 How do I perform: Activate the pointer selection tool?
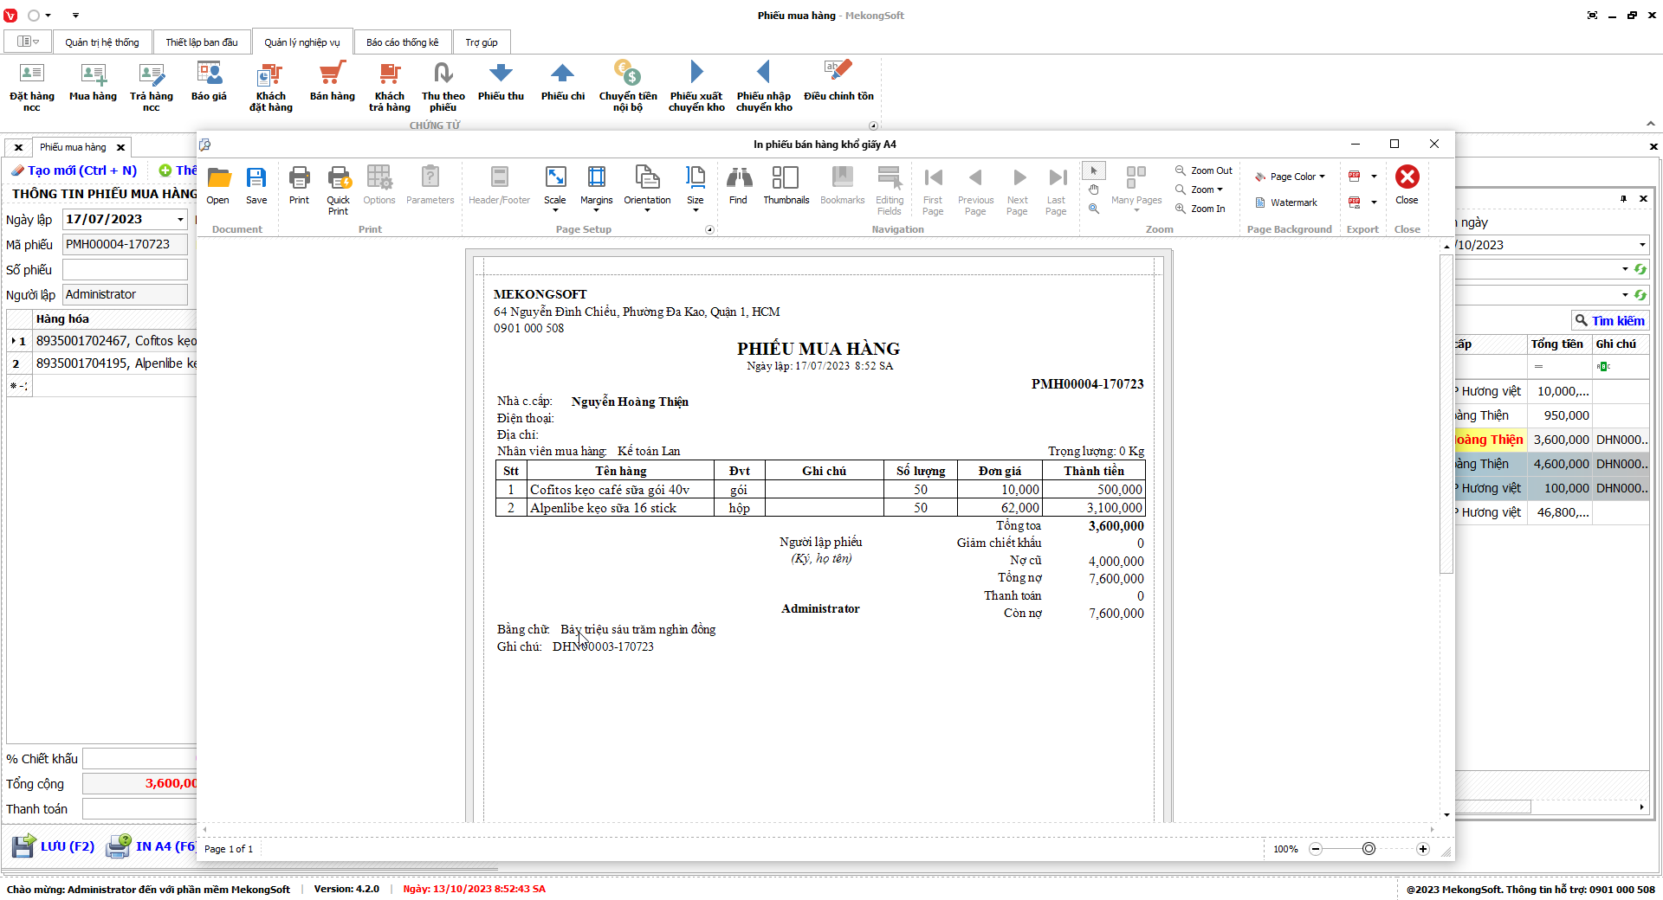1094,170
